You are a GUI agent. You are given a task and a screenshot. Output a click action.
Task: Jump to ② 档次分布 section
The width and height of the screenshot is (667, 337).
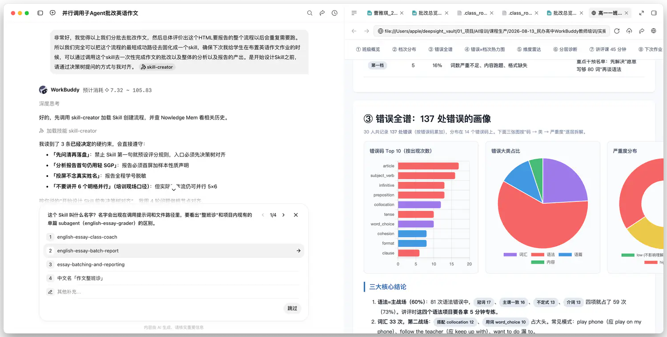[404, 49]
